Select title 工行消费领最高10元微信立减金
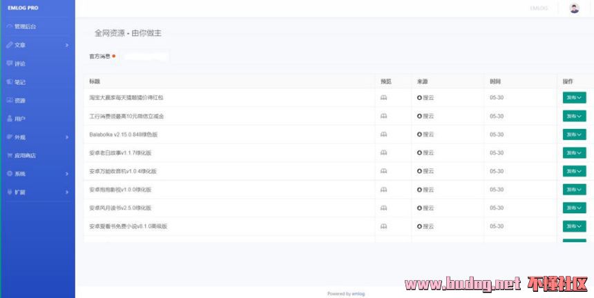Screen dimensions: 594x298 [126, 116]
